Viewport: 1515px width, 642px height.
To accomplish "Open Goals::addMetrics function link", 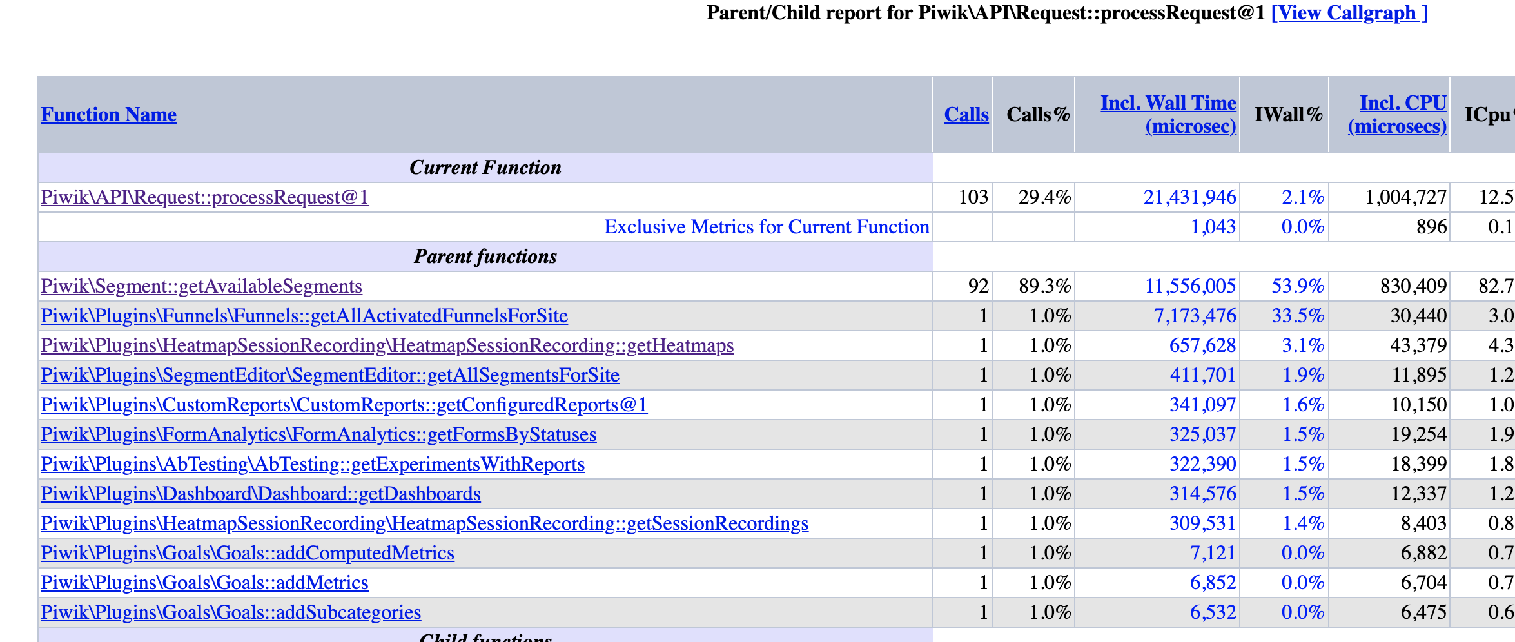I will [204, 583].
